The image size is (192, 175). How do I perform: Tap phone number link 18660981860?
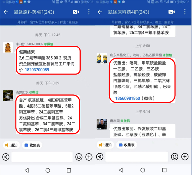tap(128, 98)
